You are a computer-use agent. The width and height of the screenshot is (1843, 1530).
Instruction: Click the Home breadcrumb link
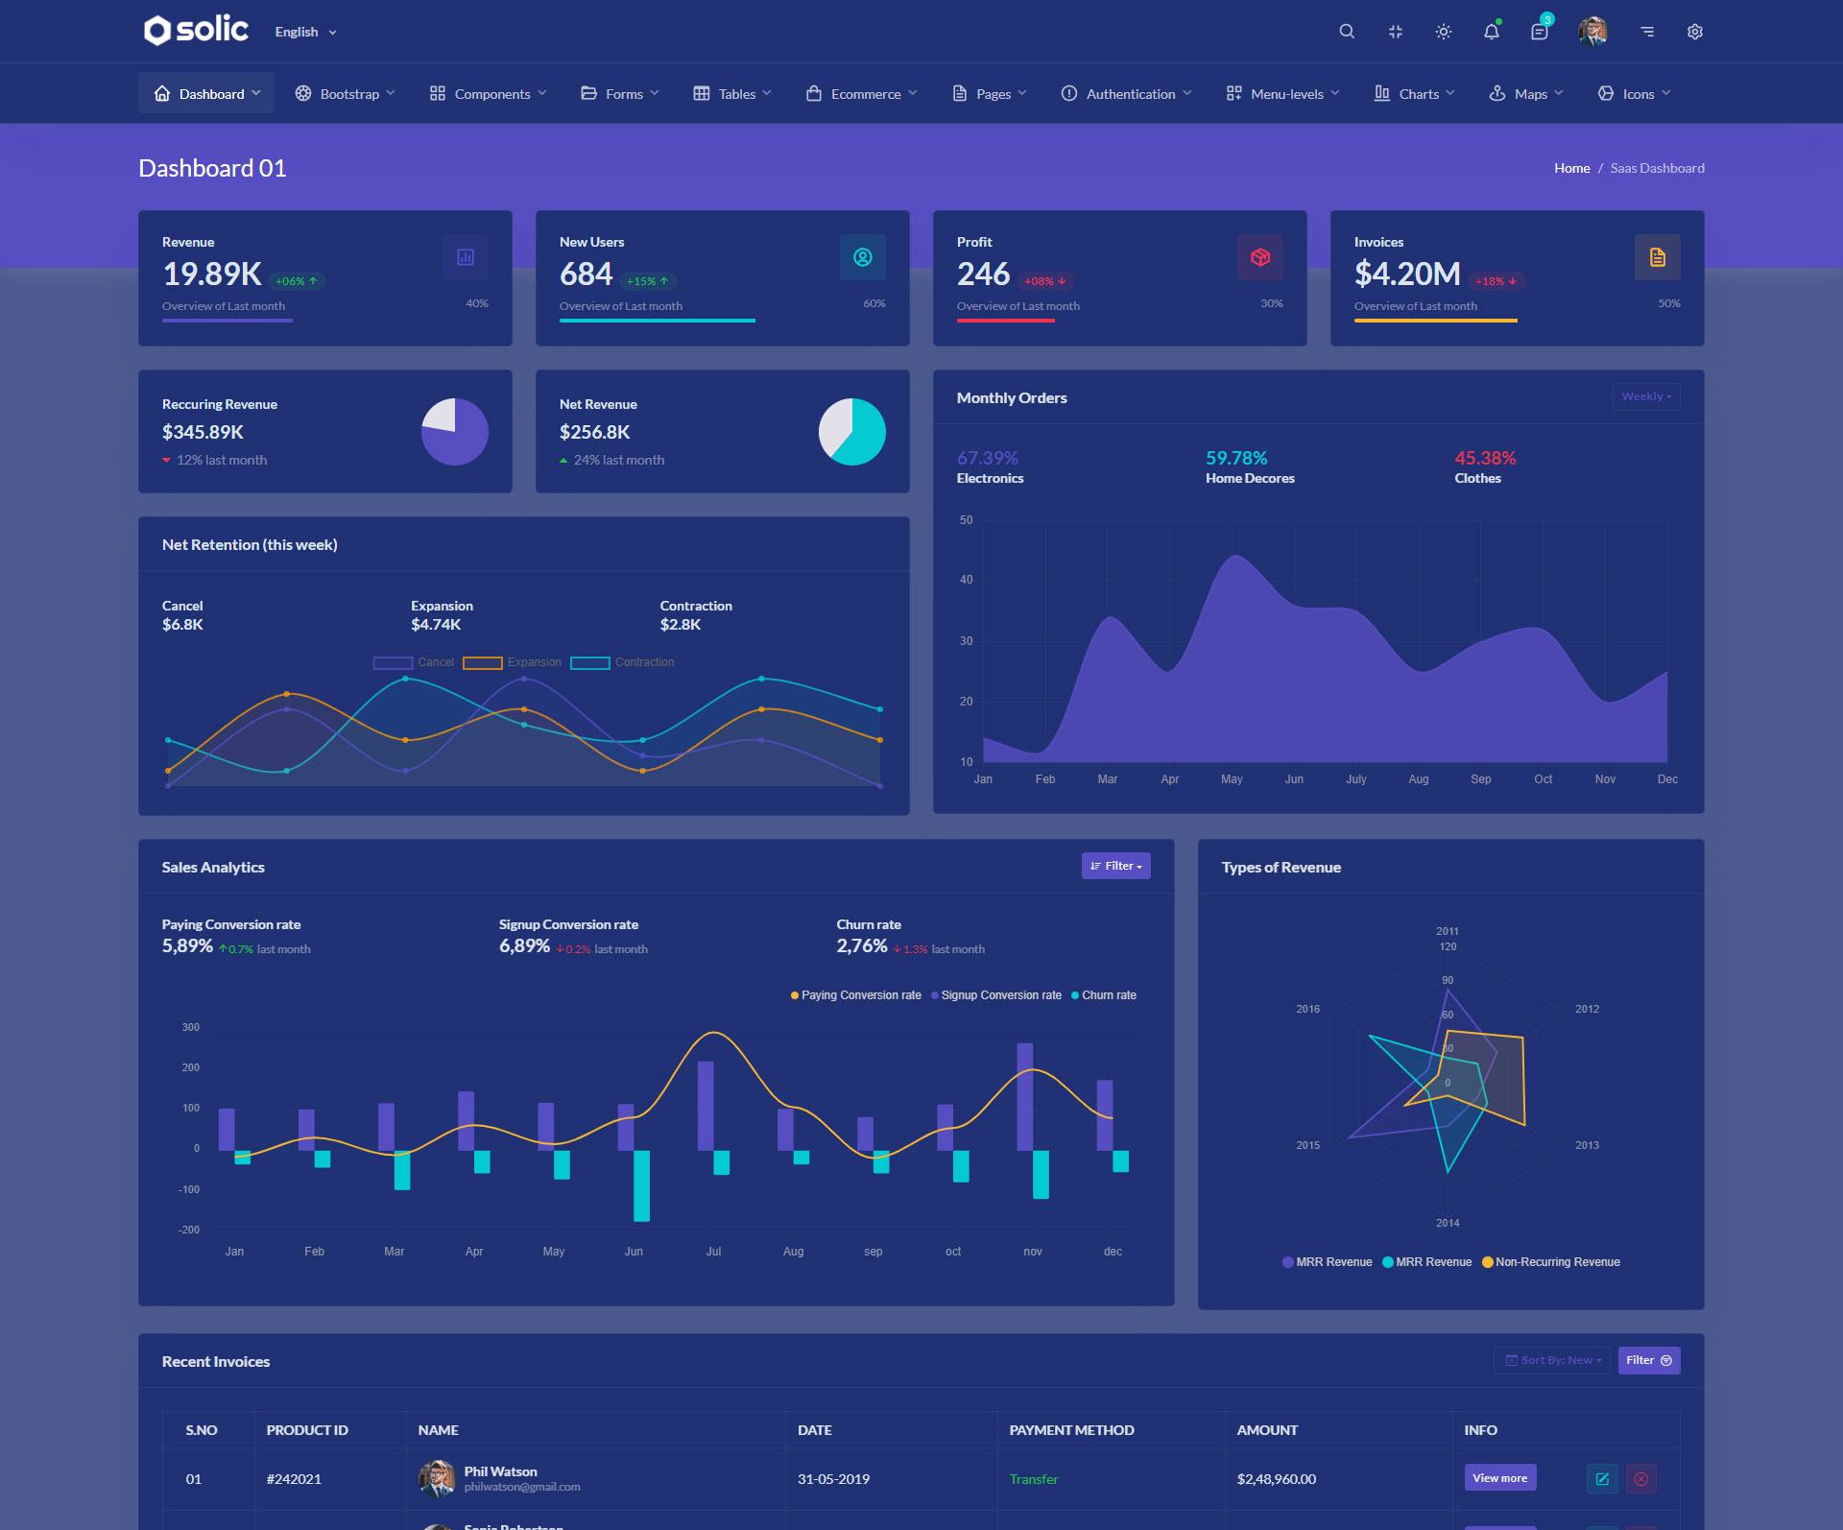(1571, 168)
